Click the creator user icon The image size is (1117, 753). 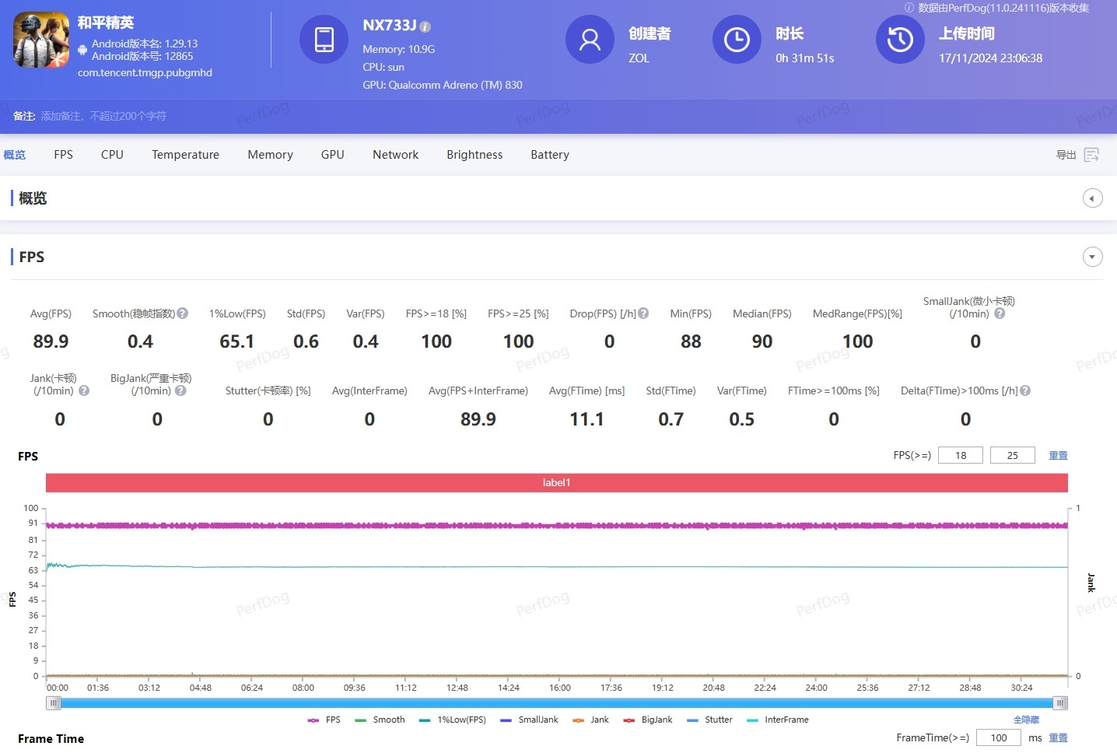click(590, 40)
